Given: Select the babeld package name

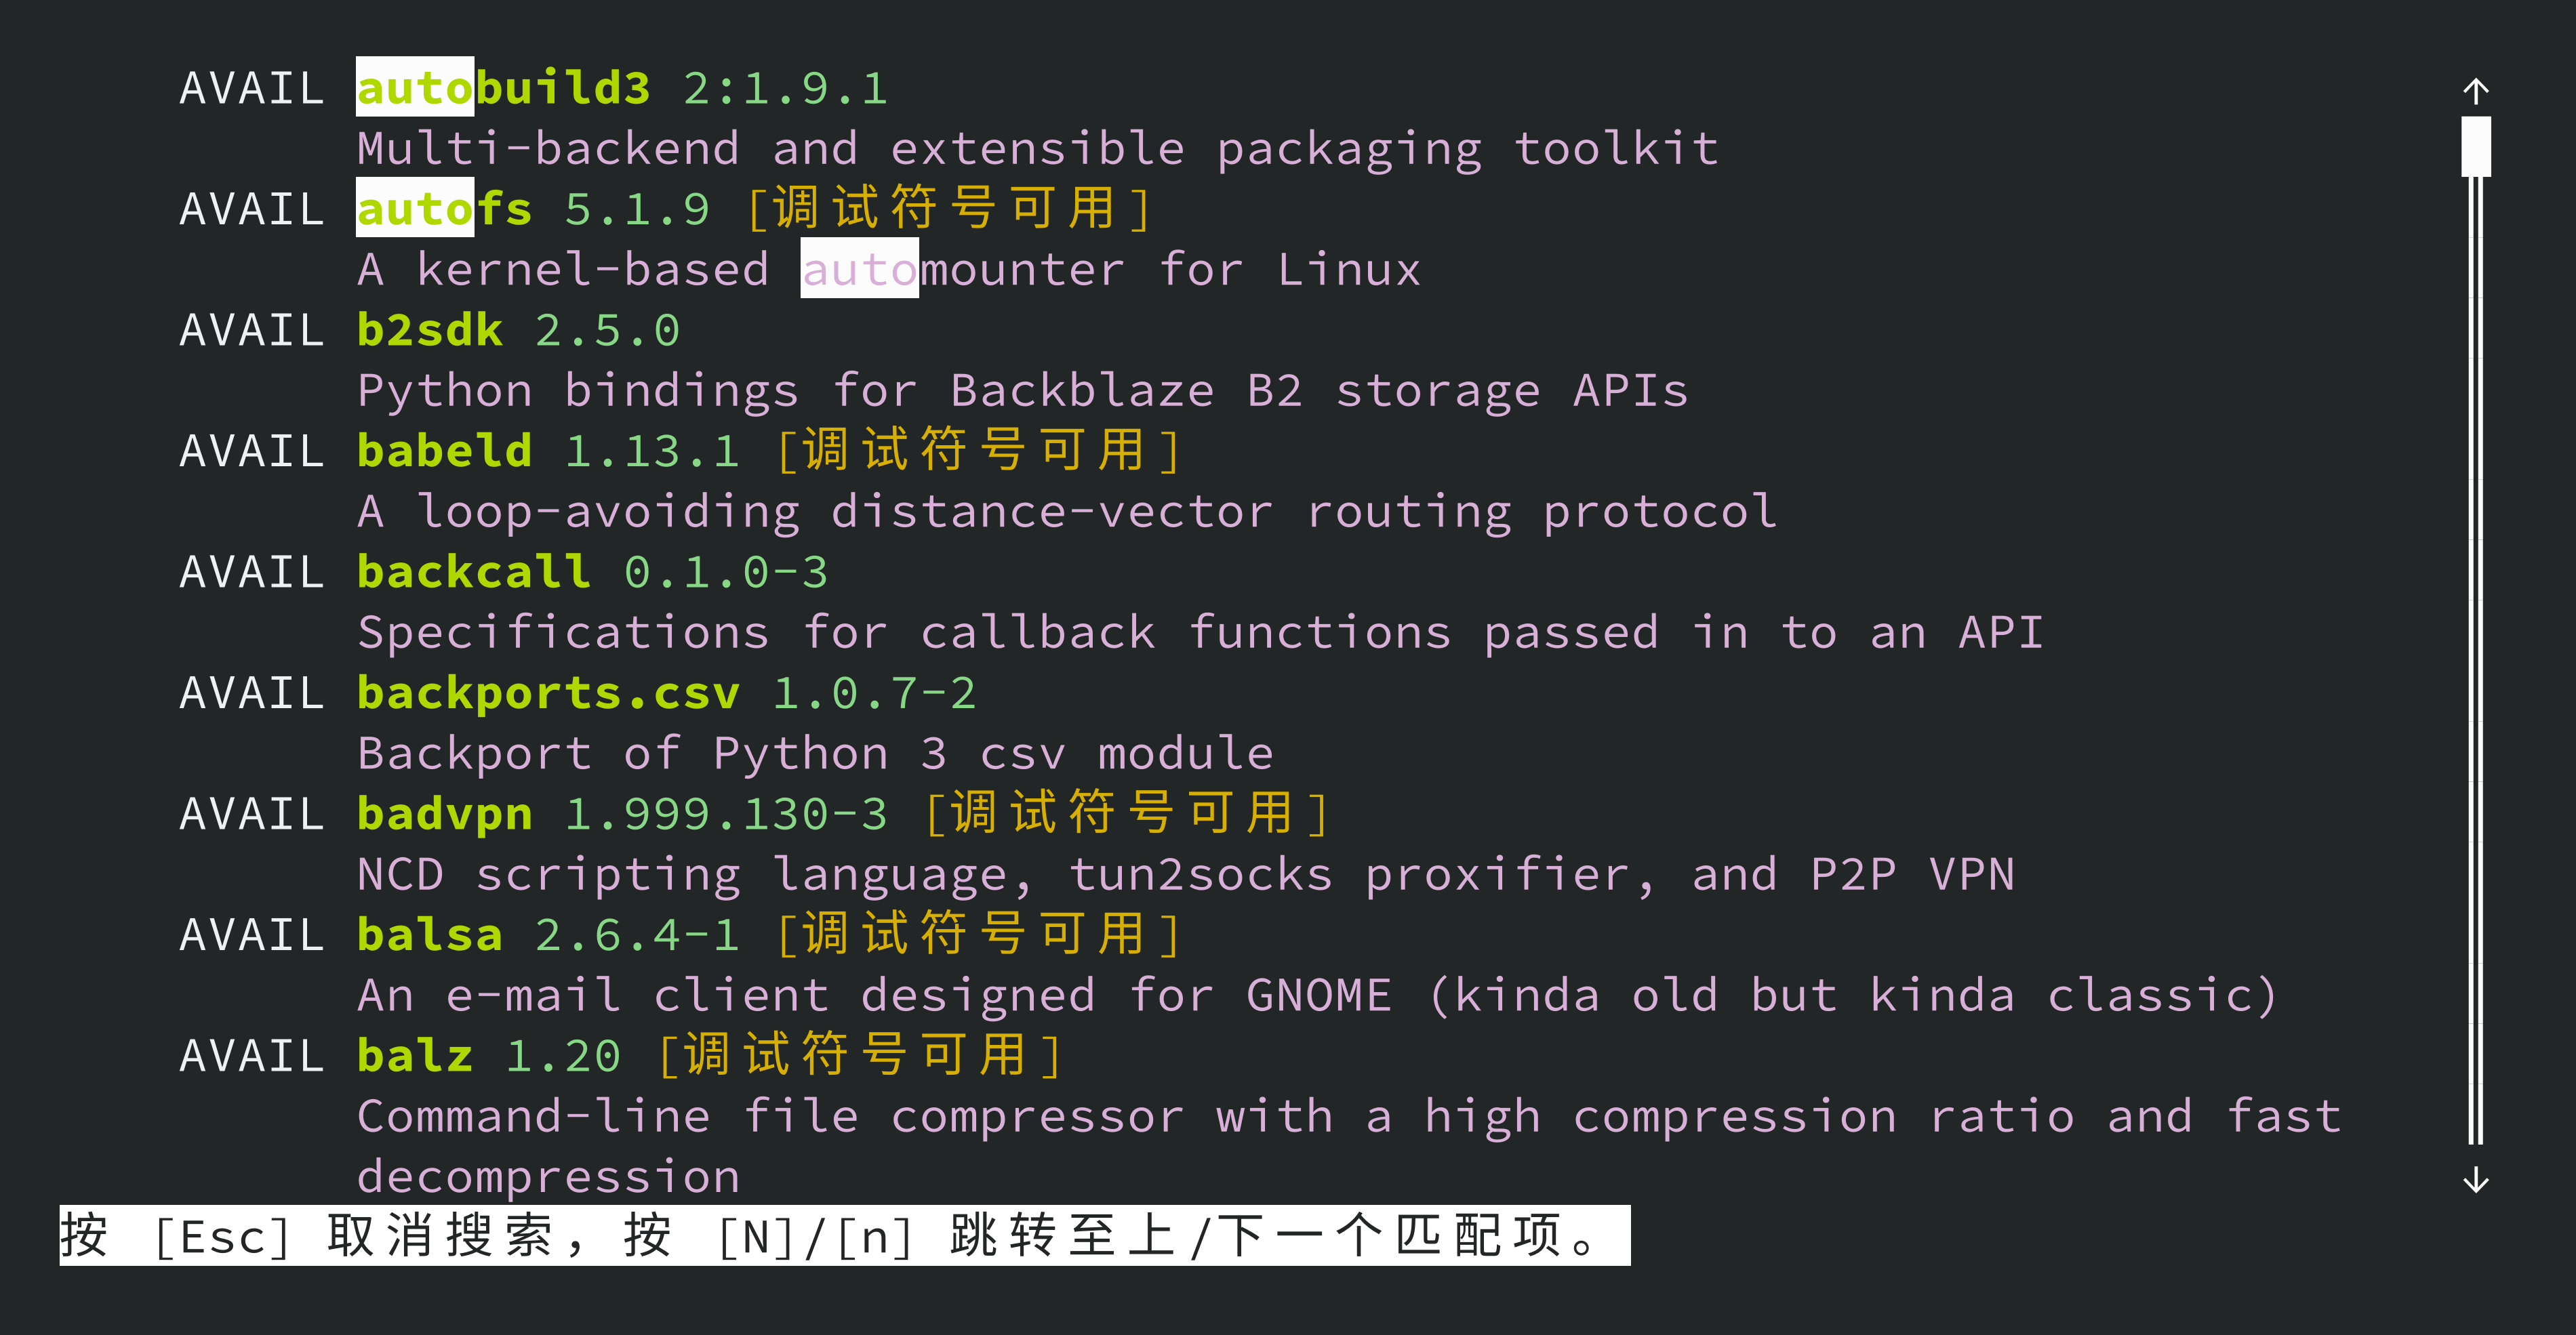Looking at the screenshot, I should coord(444,451).
